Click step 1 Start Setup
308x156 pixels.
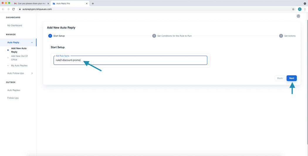click(56, 36)
